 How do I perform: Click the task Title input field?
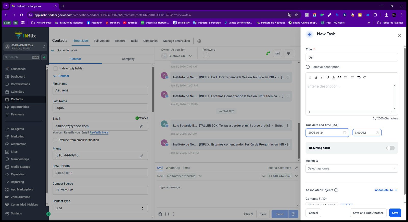[352, 57]
